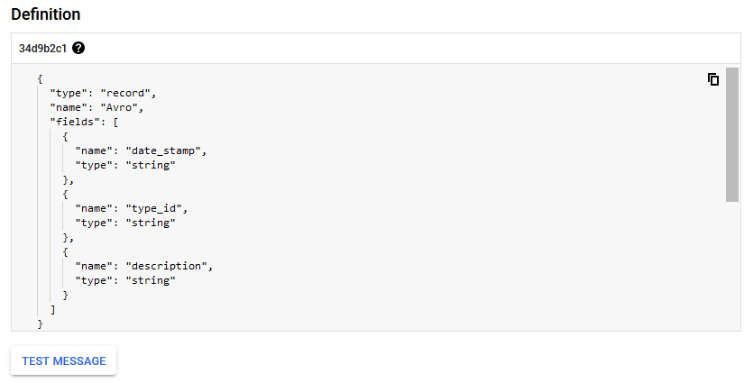Click the "name": "type_id" line

coord(132,208)
